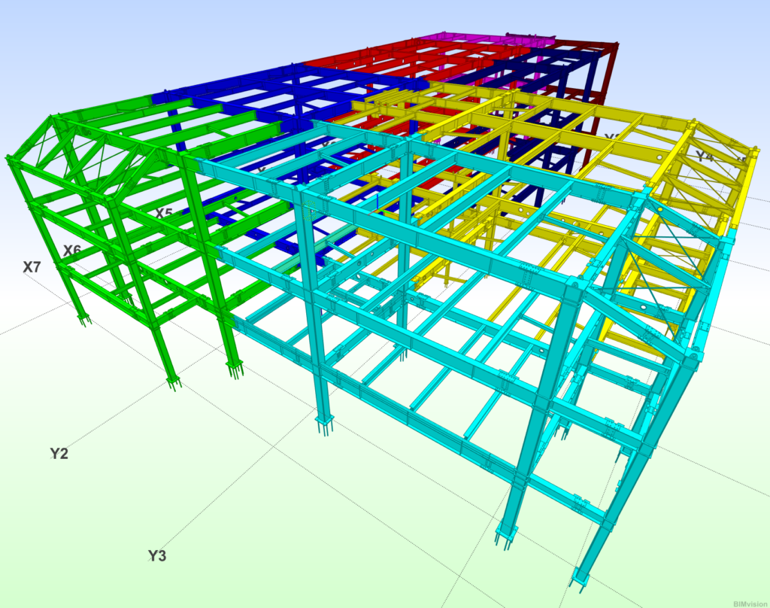Click the BIMvision watermark in the corner
Screen dimensions: 770x608
tap(749, 598)
